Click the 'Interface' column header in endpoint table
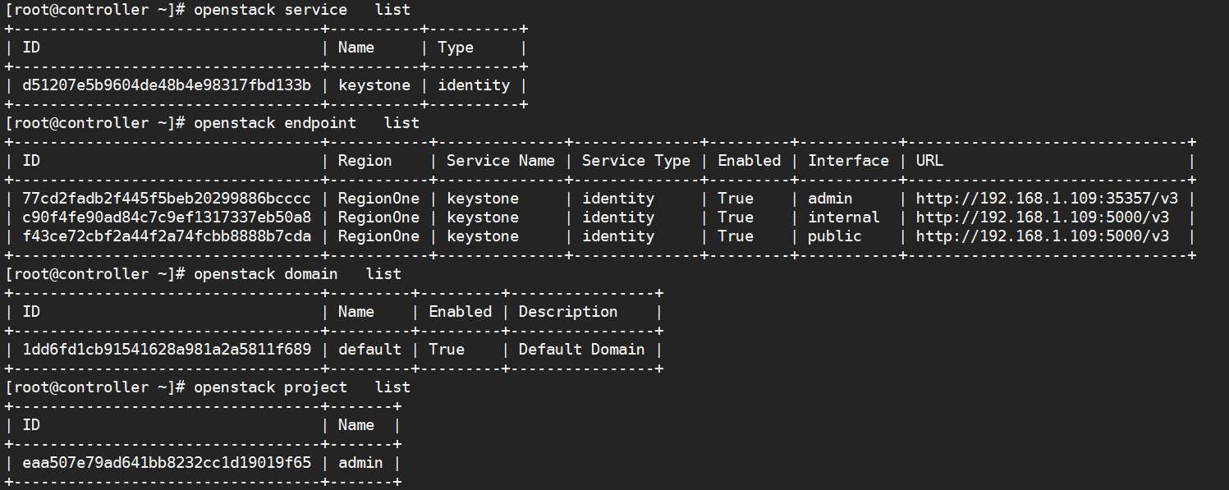This screenshot has width=1229, height=490. coord(848,161)
